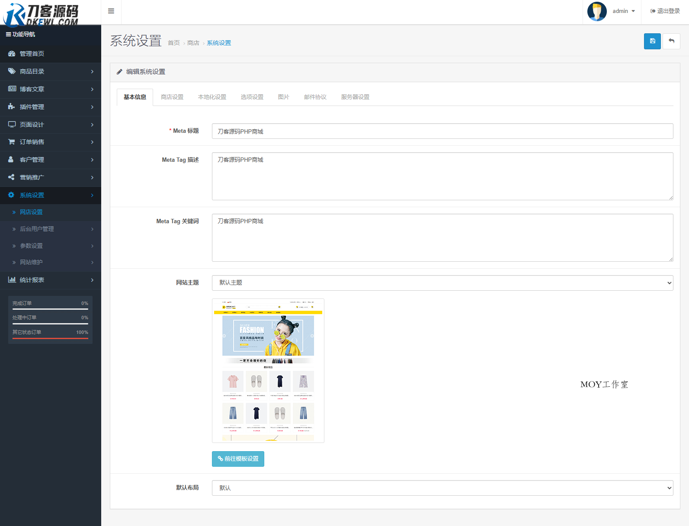
Task: Click the 前往模板设置 button
Action: click(238, 459)
